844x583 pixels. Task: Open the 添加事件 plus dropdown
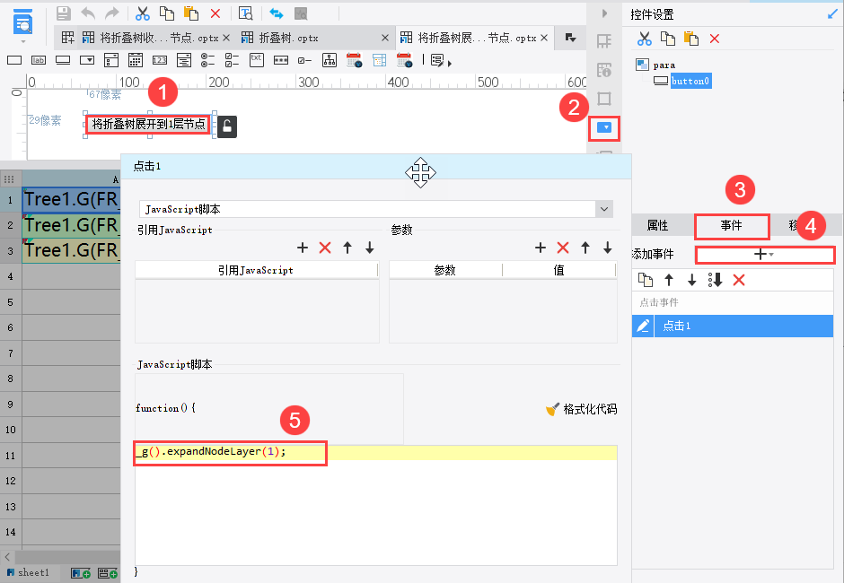764,255
